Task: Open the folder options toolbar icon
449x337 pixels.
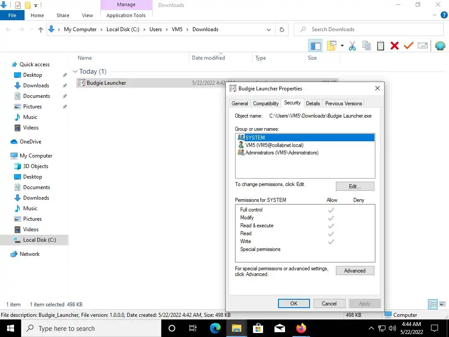Action: coord(331,46)
